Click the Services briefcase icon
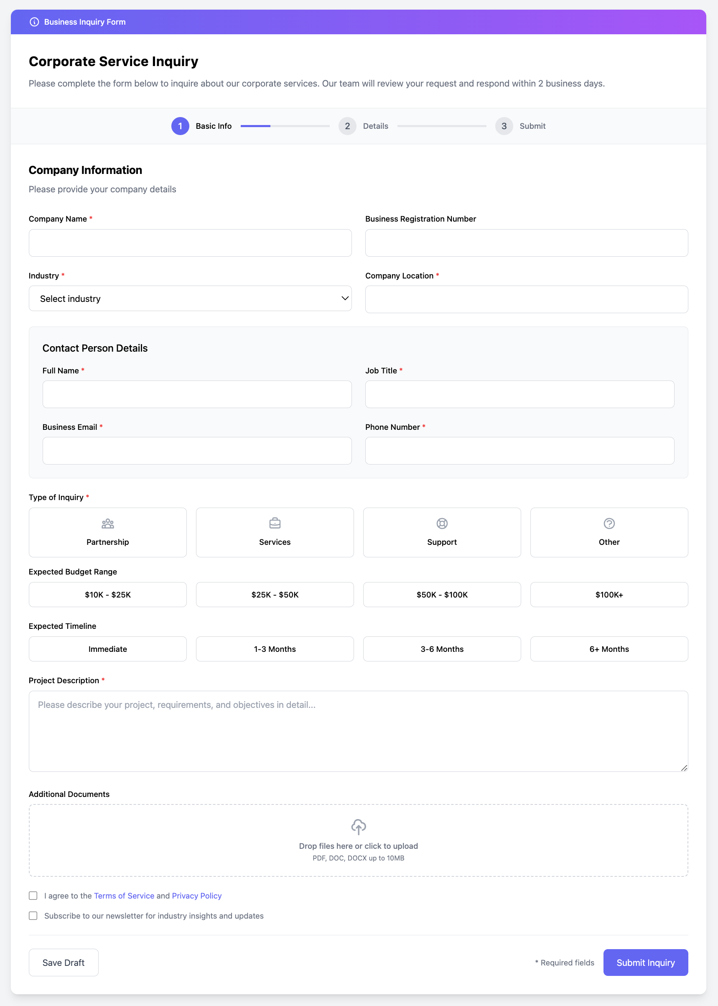Viewport: 718px width, 1006px height. tap(275, 523)
